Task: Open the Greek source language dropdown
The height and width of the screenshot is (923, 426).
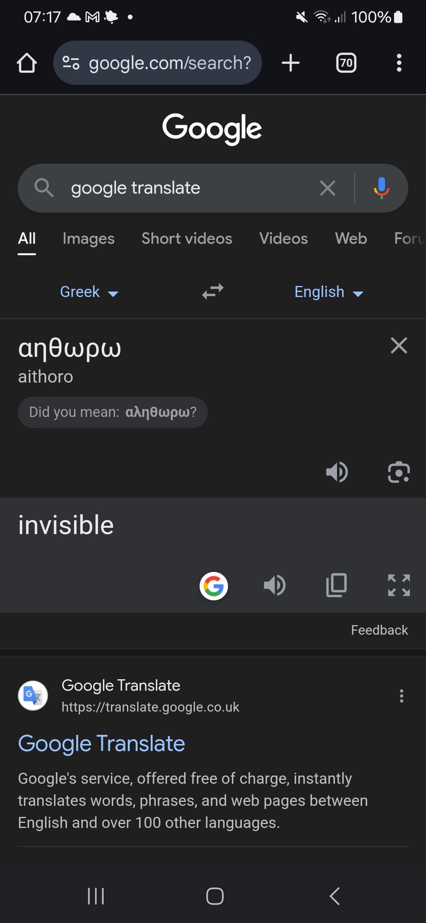Action: 89,292
